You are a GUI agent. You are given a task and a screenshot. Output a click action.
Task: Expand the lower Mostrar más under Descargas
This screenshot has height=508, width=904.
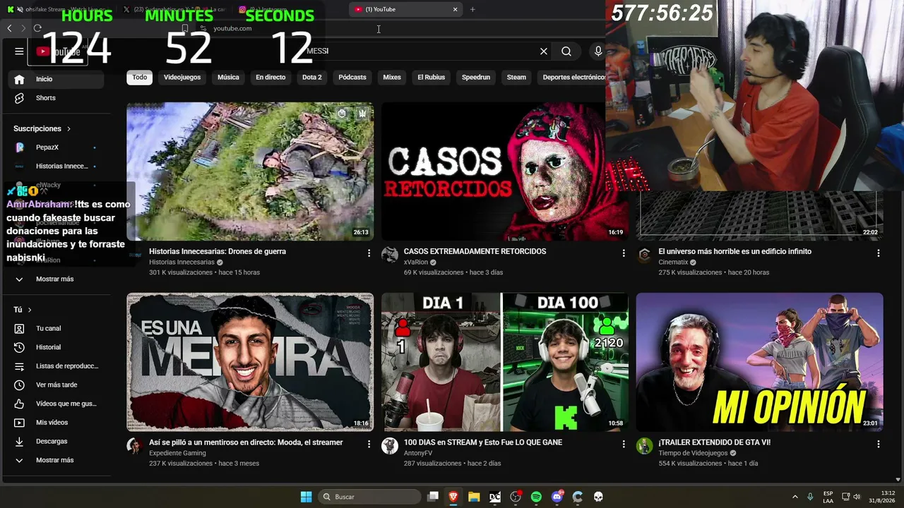[x=56, y=460]
